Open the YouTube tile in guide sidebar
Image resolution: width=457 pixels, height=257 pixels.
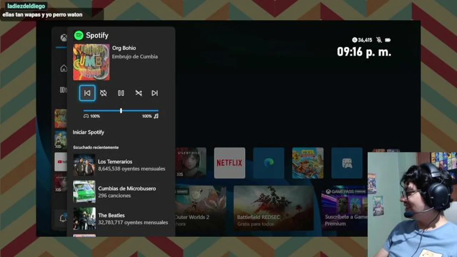[61, 162]
